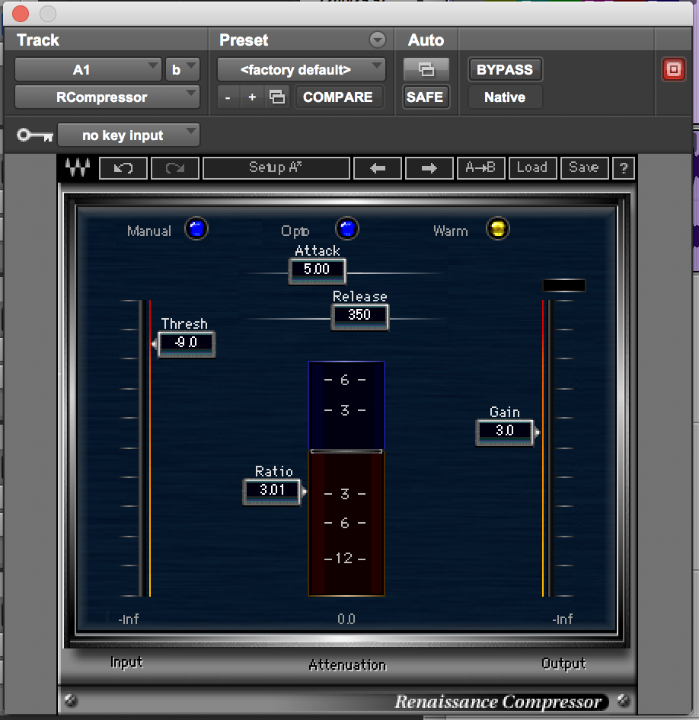
Task: Open the factory default preset dropdown
Action: click(302, 69)
